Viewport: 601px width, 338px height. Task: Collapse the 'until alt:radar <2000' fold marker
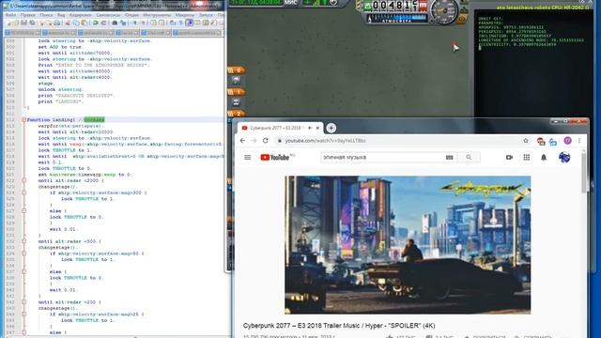[x=24, y=180]
